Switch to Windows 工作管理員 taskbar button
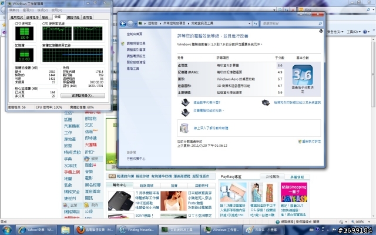 [x=221, y=230]
